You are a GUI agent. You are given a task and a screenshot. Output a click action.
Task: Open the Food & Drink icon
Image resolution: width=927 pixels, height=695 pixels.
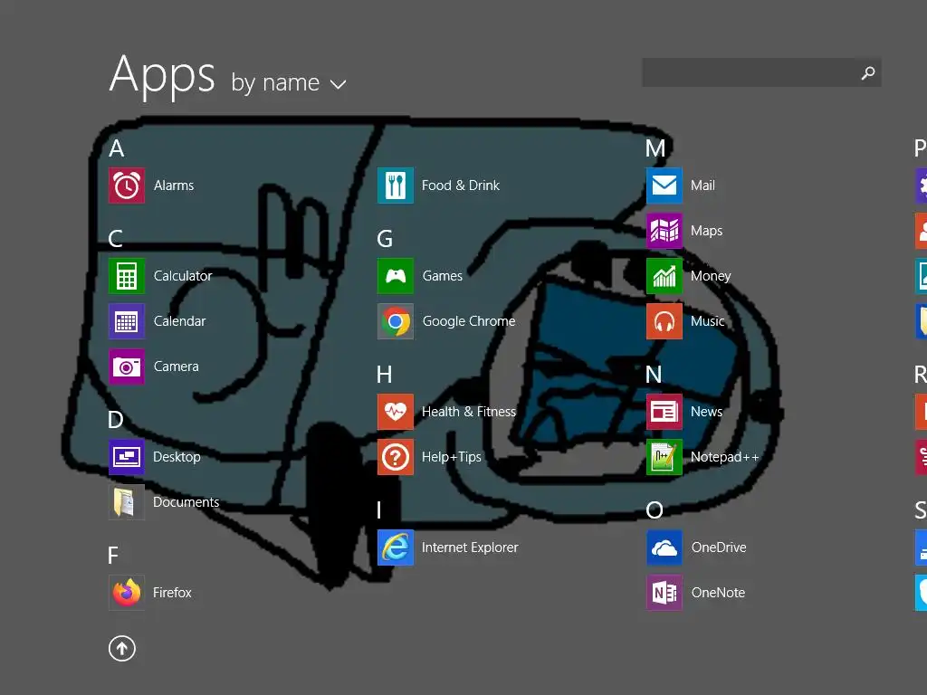coord(396,186)
